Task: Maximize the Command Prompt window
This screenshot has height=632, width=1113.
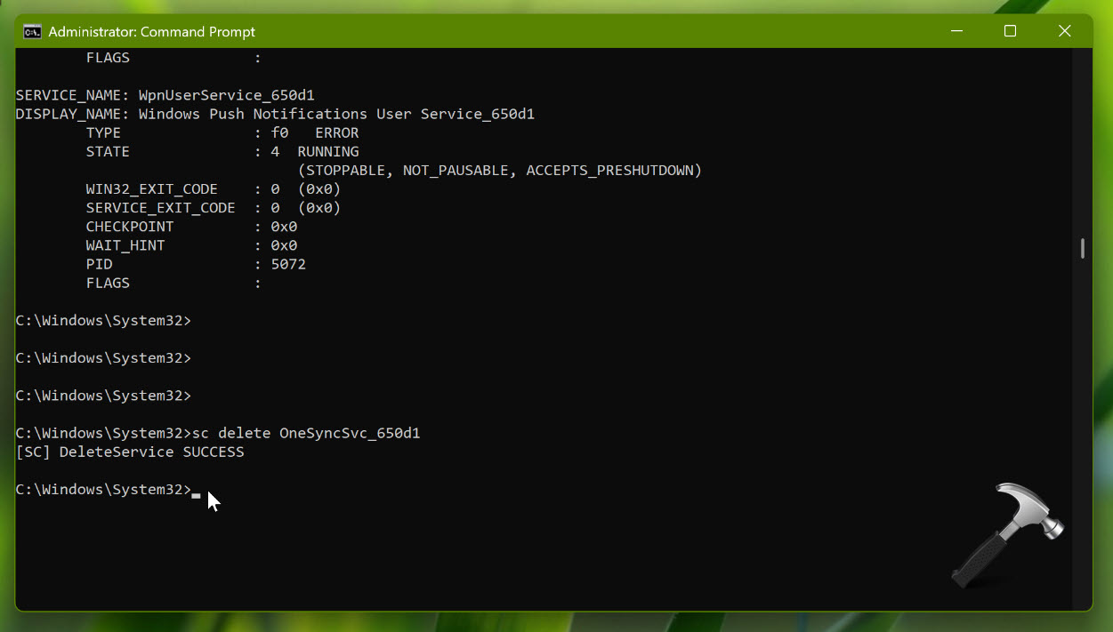Action: coord(1010,31)
